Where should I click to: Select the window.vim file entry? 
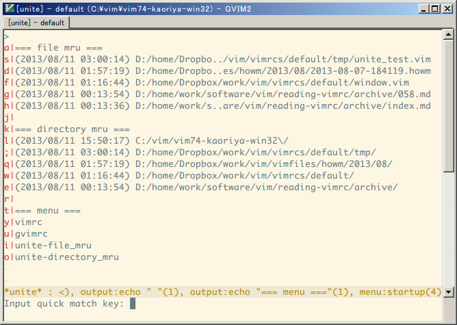click(x=212, y=83)
